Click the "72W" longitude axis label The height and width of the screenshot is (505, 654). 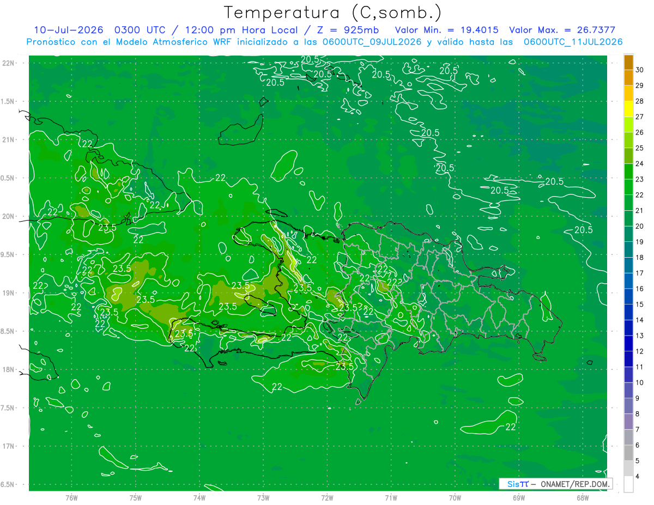coord(327,497)
